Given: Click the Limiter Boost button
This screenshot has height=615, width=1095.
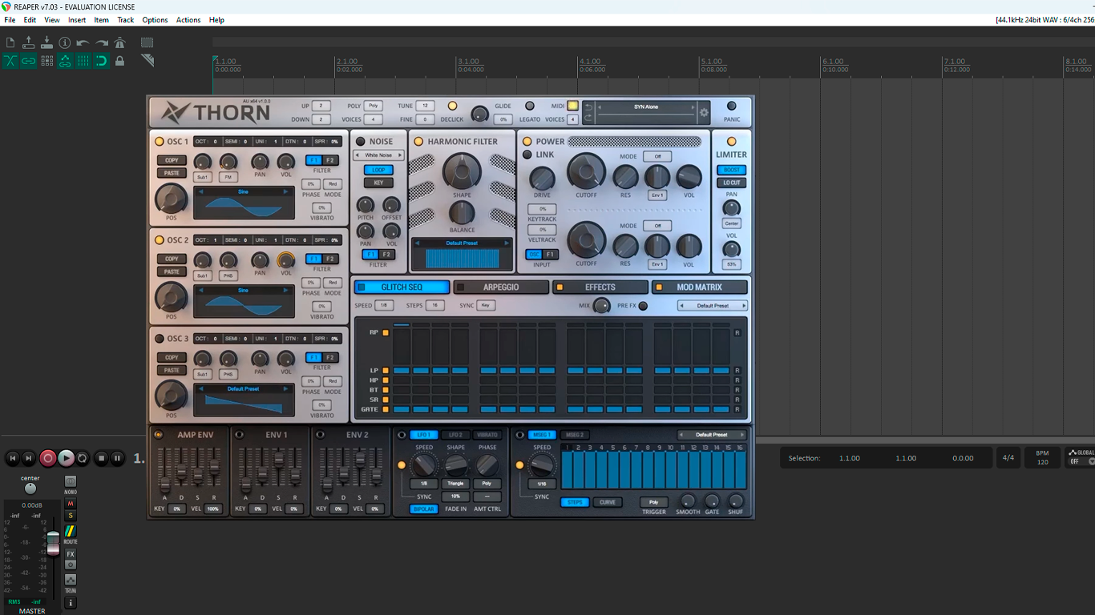Looking at the screenshot, I should tap(731, 170).
